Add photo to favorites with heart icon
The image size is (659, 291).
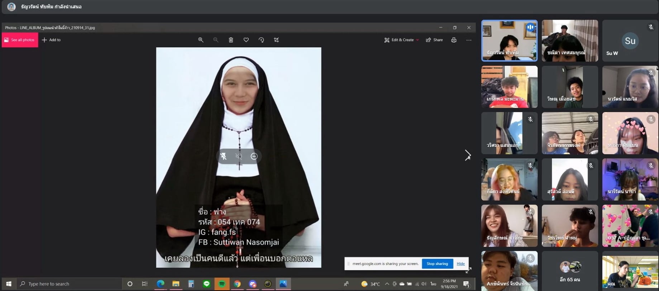click(246, 40)
